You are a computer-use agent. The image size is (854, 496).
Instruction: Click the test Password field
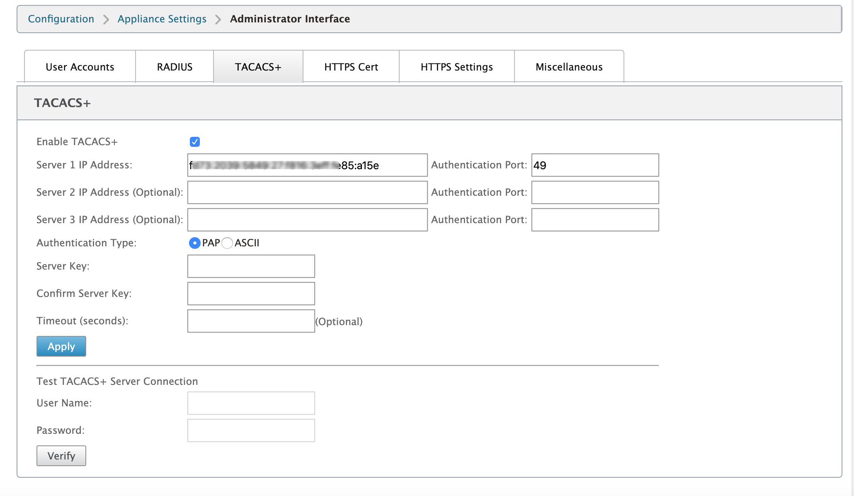251,430
